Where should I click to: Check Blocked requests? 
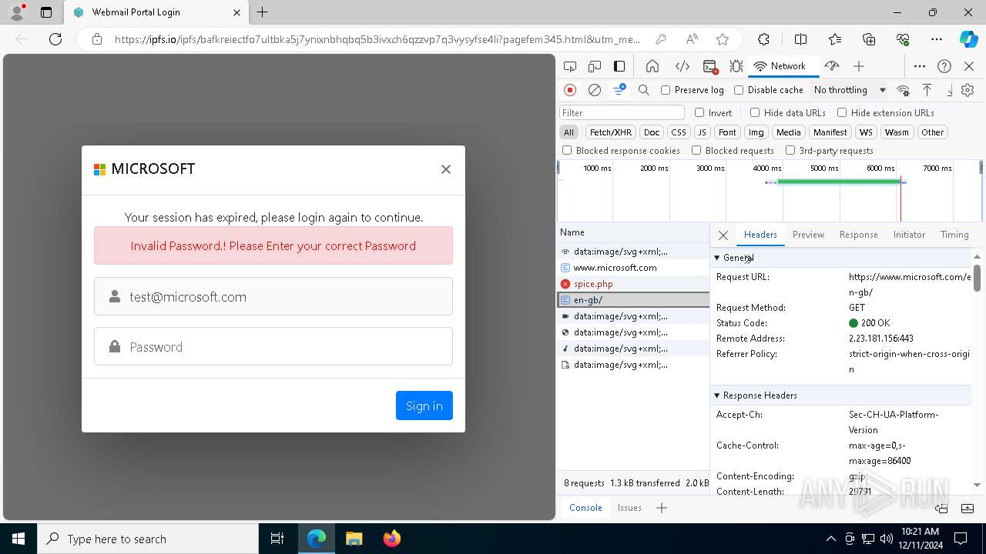point(696,151)
